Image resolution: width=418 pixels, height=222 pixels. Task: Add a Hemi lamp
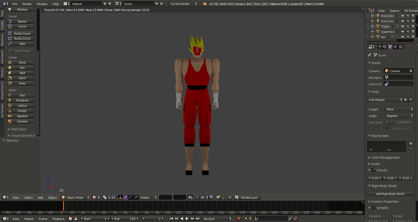click(21, 78)
